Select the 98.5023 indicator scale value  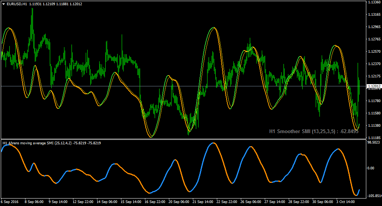pyautogui.click(x=373, y=142)
